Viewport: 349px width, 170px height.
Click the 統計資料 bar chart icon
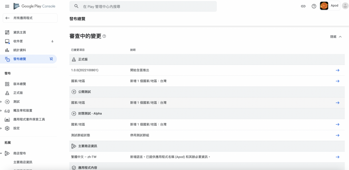click(7, 50)
